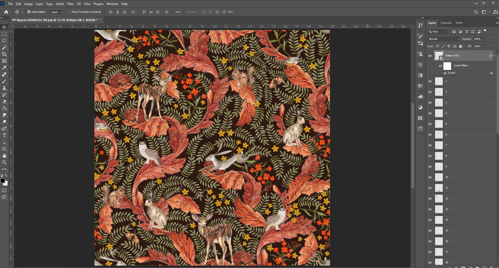
Task: Click align left edges button
Action: click(111, 12)
